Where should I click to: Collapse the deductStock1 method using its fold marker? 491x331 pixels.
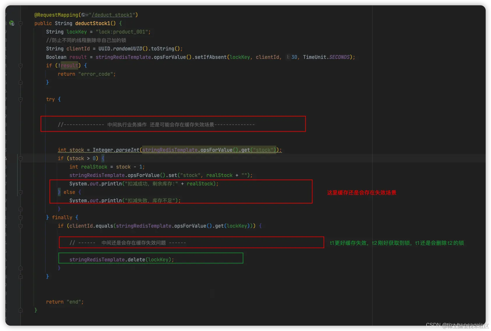(21, 23)
